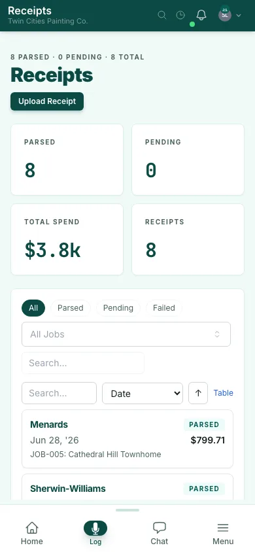Image resolution: width=255 pixels, height=552 pixels.
Task: Open the Date sort dropdown
Action: tap(143, 393)
